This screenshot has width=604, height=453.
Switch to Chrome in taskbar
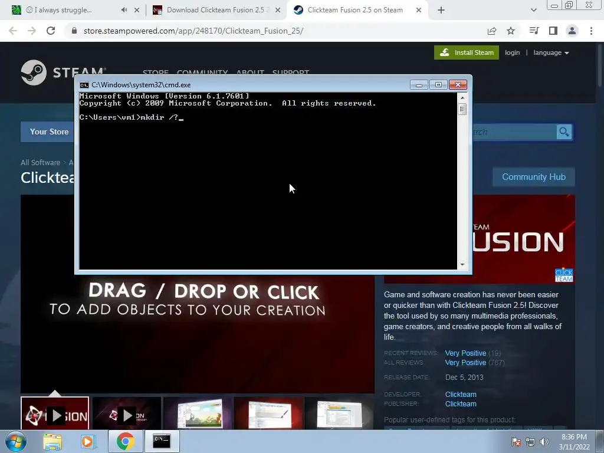pyautogui.click(x=125, y=441)
